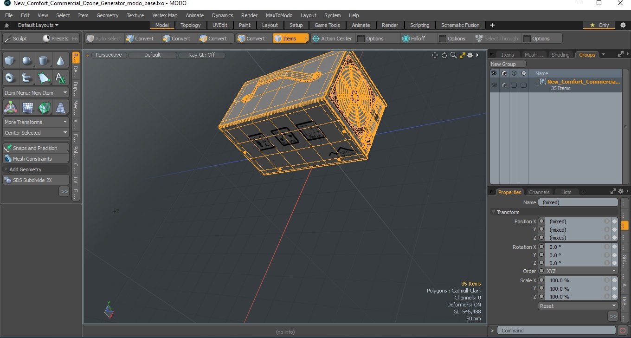Toggle render camera icon of New_Comfort group
631x338 pixels.
(504, 85)
